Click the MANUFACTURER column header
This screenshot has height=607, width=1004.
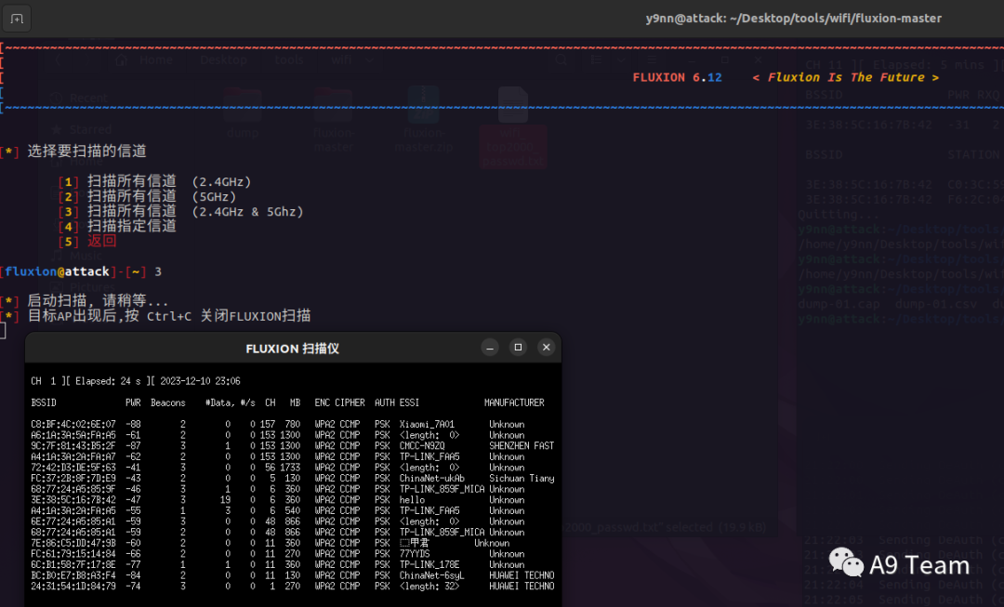[x=514, y=402]
